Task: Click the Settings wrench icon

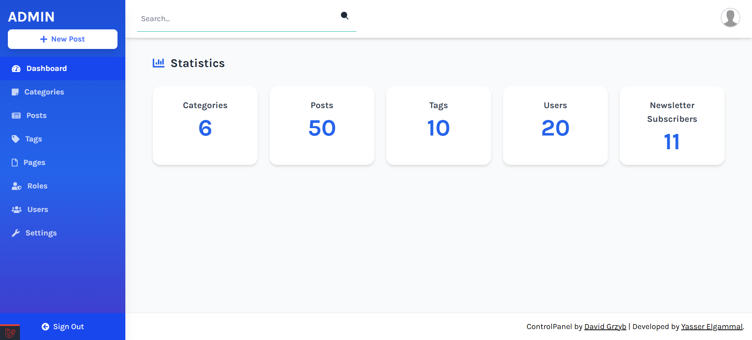Action: coord(16,233)
